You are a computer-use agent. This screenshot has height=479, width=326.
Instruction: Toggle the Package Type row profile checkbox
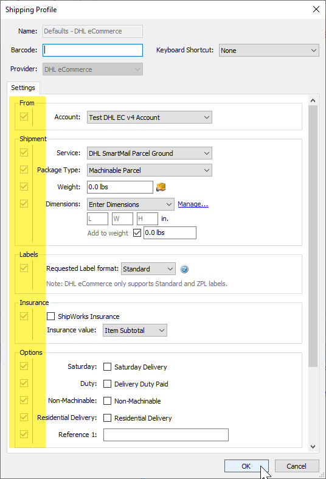coord(24,170)
